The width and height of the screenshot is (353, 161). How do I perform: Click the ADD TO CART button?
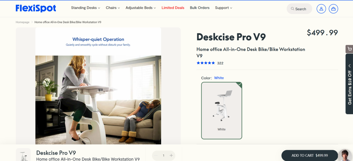click(x=310, y=155)
